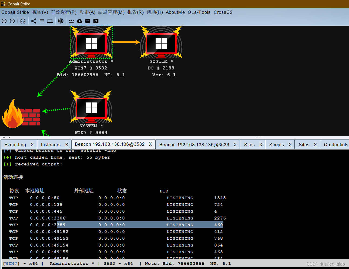Click local address '0.0.0.0:3306' in the output
The width and height of the screenshot is (349, 269).
coord(48,218)
